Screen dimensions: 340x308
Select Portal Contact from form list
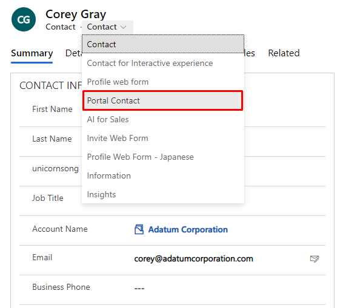coord(162,100)
